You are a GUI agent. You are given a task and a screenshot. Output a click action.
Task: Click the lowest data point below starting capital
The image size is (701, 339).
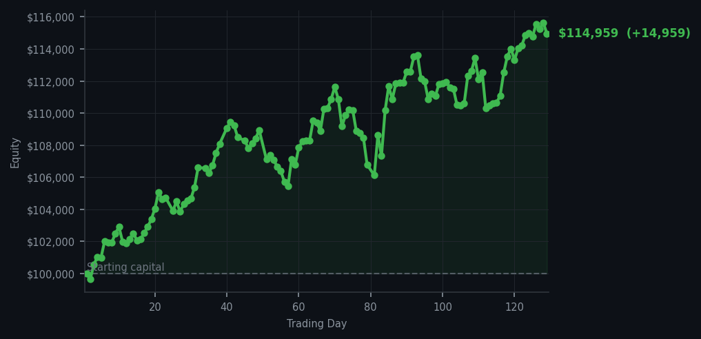coord(91,279)
